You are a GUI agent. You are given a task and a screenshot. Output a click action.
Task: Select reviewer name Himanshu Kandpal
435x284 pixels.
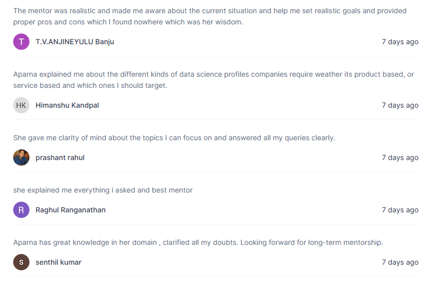(x=67, y=105)
